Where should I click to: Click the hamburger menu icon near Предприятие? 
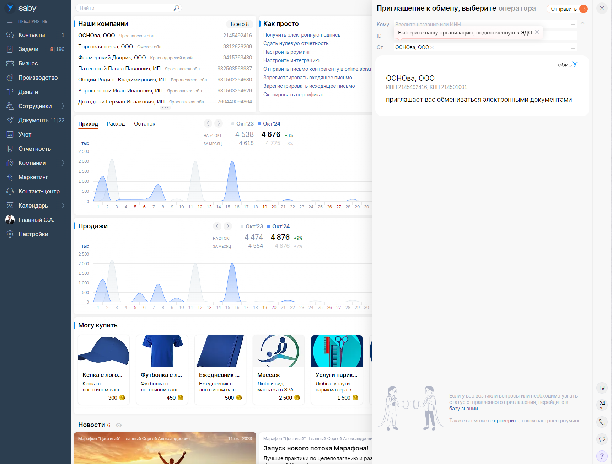click(10, 21)
